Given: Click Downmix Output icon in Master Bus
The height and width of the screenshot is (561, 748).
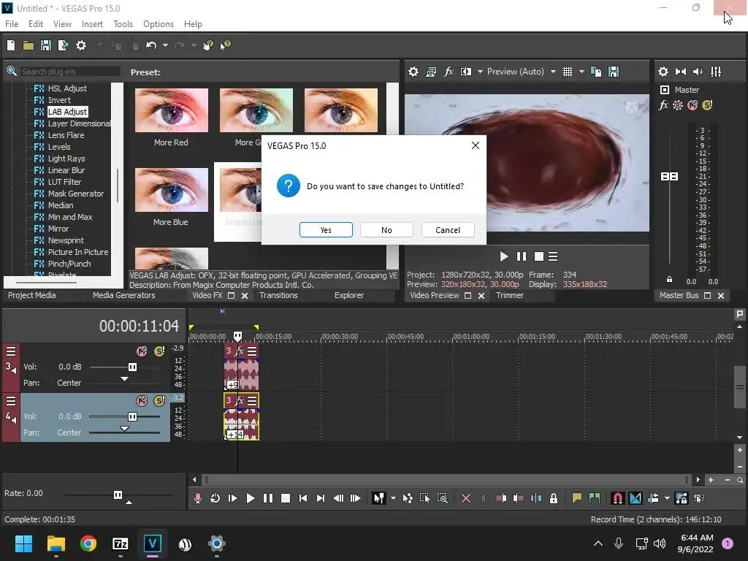Looking at the screenshot, I should (681, 72).
